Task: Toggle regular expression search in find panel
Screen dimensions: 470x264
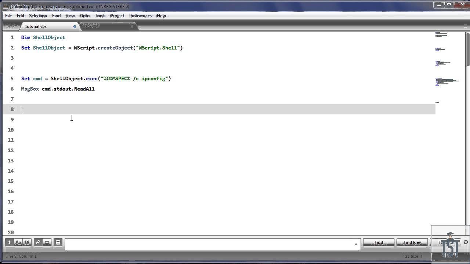Action: click(x=10, y=242)
